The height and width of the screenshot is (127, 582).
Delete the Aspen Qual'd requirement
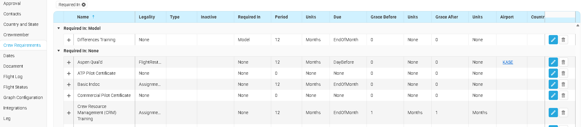pyautogui.click(x=563, y=62)
